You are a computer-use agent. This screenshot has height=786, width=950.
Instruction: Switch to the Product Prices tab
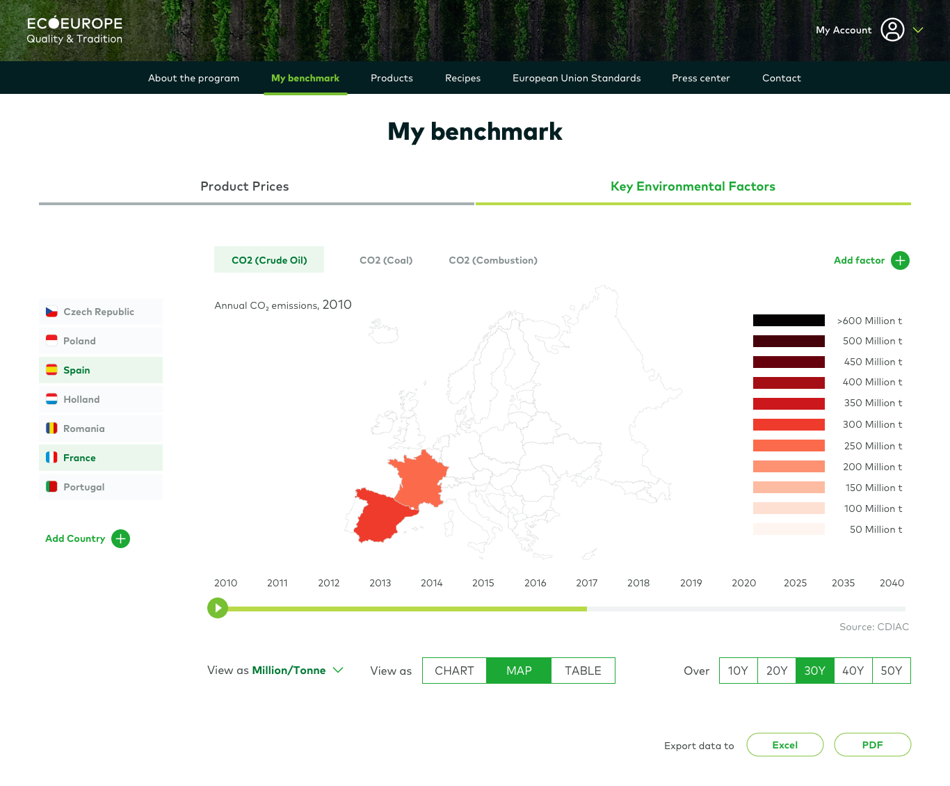pyautogui.click(x=244, y=186)
